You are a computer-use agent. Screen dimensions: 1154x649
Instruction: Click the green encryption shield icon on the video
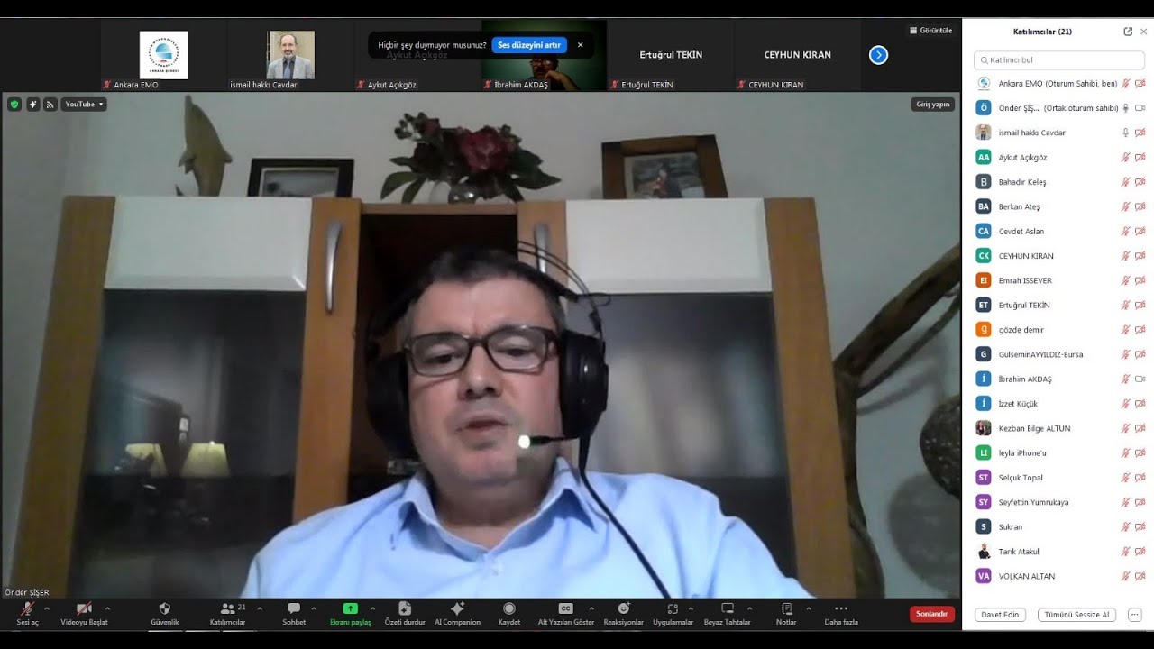(x=14, y=105)
